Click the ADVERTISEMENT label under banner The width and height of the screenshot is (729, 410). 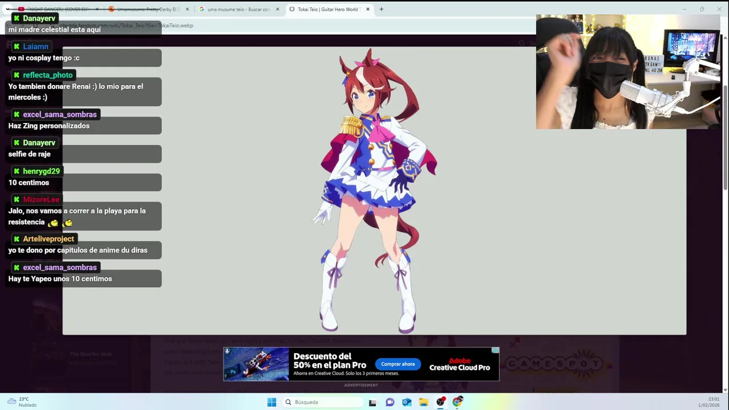361,386
